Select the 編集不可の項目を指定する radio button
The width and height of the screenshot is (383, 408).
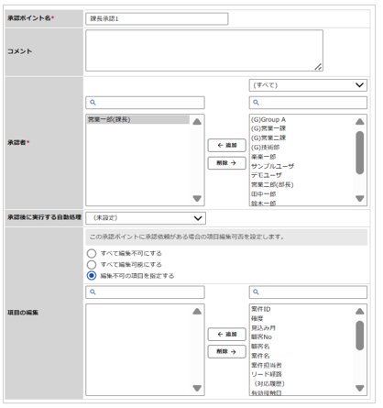[92, 276]
